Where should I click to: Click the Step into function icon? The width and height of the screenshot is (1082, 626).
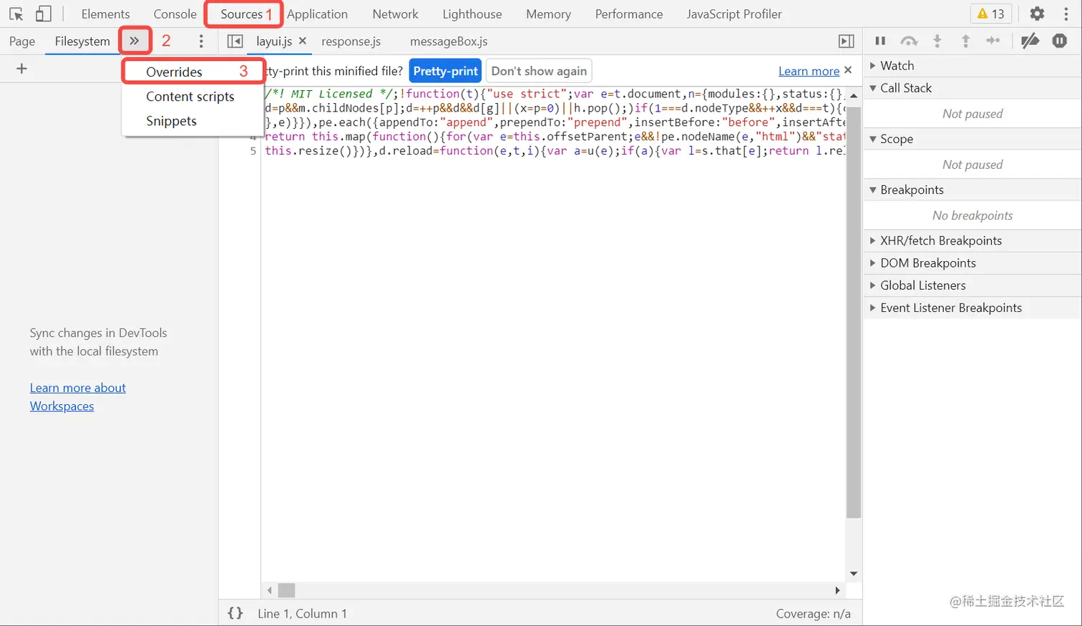937,41
